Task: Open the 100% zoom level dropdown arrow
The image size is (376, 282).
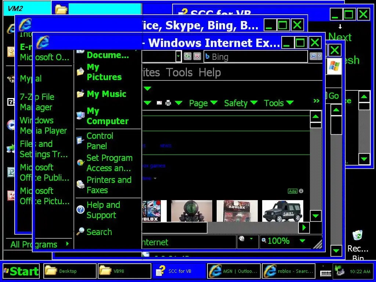Action: [303, 241]
